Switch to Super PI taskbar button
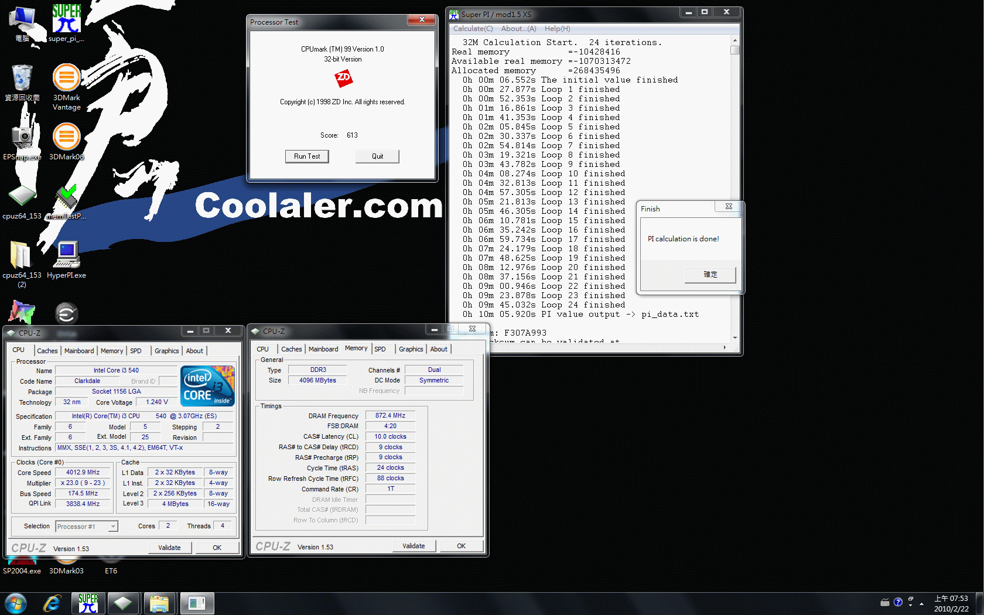 (88, 603)
